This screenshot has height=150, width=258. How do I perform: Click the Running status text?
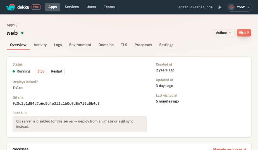(x=23, y=71)
